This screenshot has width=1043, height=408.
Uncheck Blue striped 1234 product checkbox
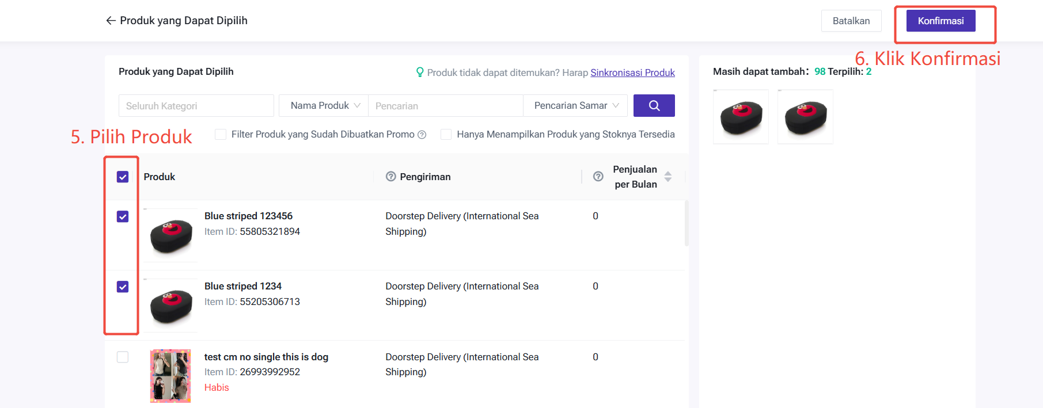pos(123,287)
